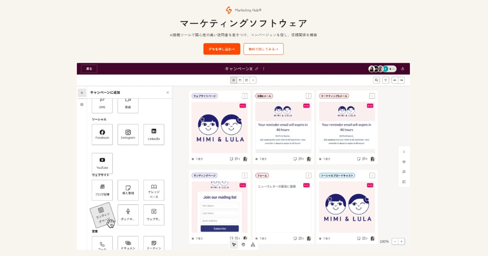Open the three-dot menu beside キャンペーンX
Viewport: 488px width, 256px height.
pos(264,69)
